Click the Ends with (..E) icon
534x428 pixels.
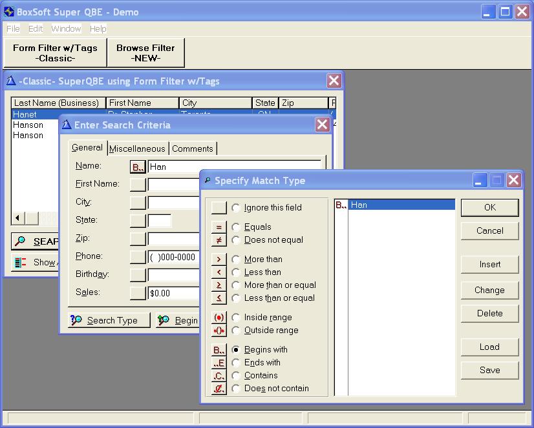219,363
